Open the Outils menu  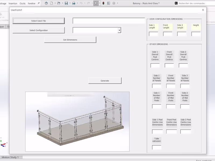pos(22,3)
